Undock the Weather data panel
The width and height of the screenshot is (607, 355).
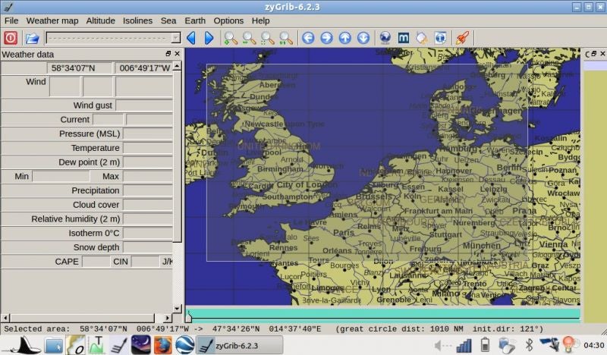click(x=168, y=55)
